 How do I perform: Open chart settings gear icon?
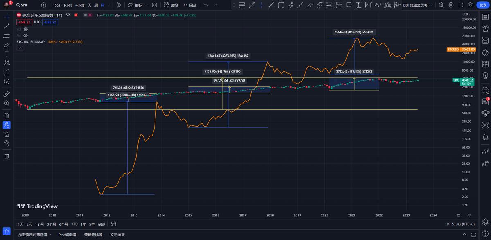pyautogui.click(x=451, y=5)
